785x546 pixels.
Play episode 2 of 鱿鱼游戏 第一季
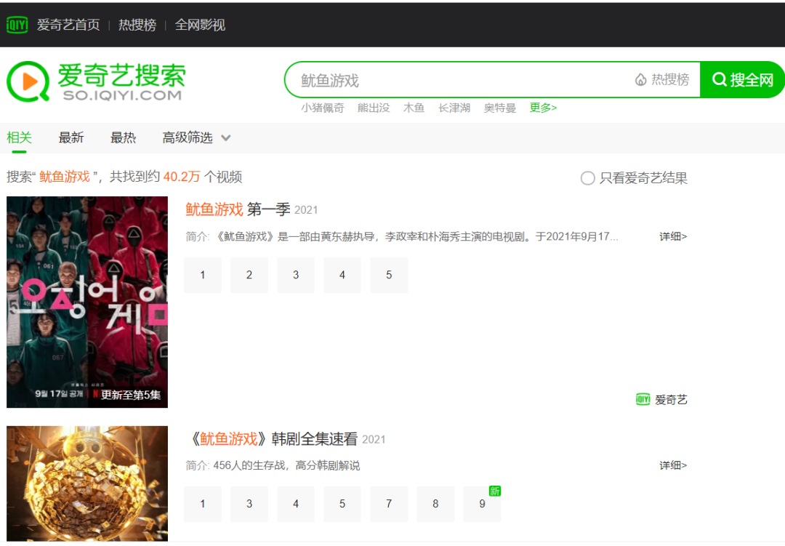click(x=249, y=275)
